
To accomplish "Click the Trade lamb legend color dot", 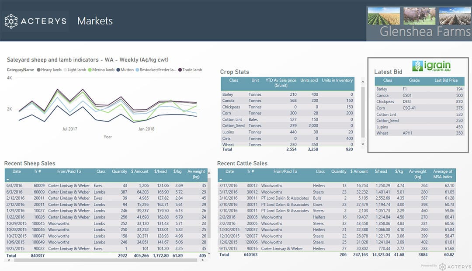I will pos(180,69).
